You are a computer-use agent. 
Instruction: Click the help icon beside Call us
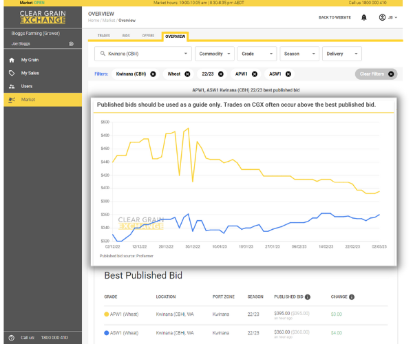tap(11, 338)
